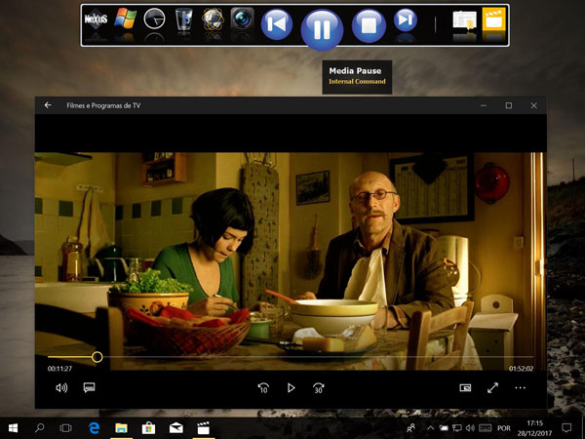Click the Windows flag icon in the dock

pyautogui.click(x=125, y=20)
